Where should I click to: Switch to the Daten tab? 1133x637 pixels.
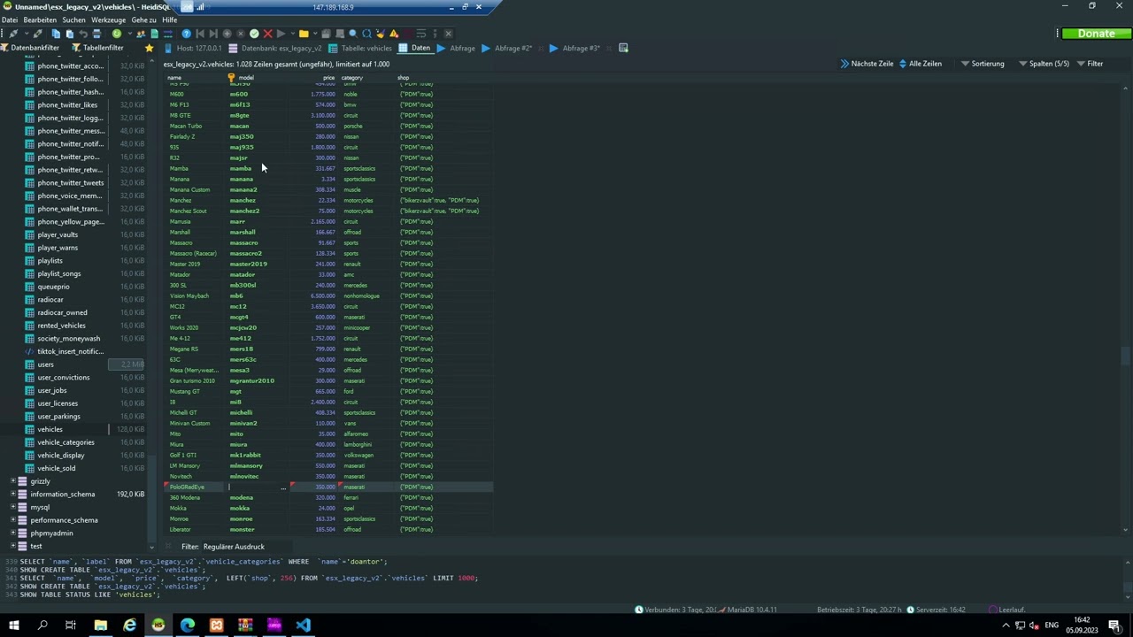click(x=414, y=48)
